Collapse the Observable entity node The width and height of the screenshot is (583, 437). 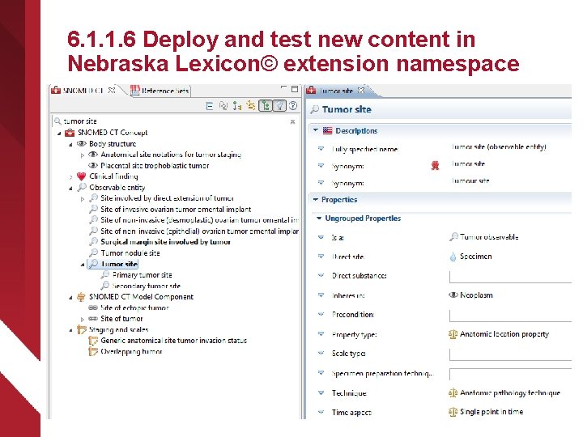[x=70, y=188]
